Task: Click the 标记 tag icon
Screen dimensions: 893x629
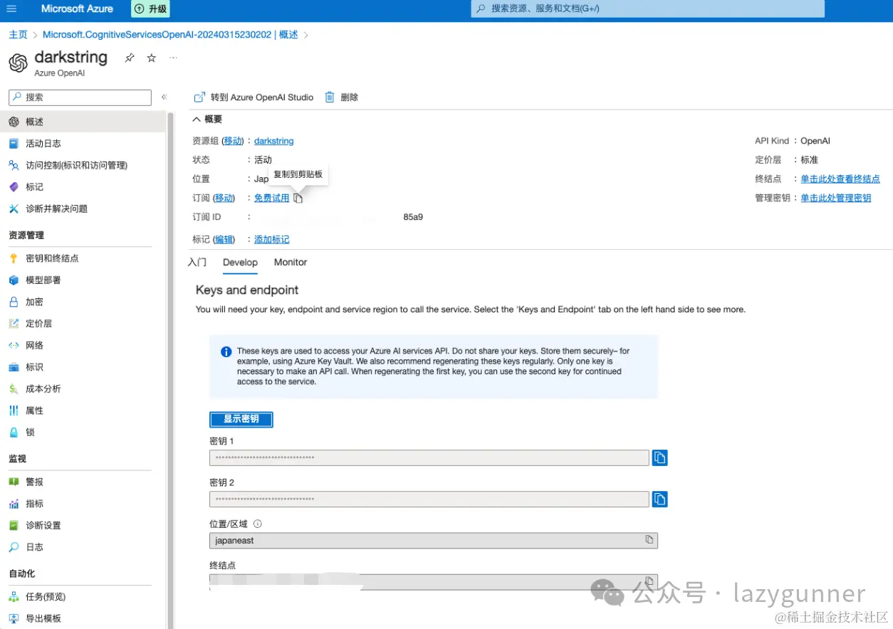Action: (x=14, y=186)
